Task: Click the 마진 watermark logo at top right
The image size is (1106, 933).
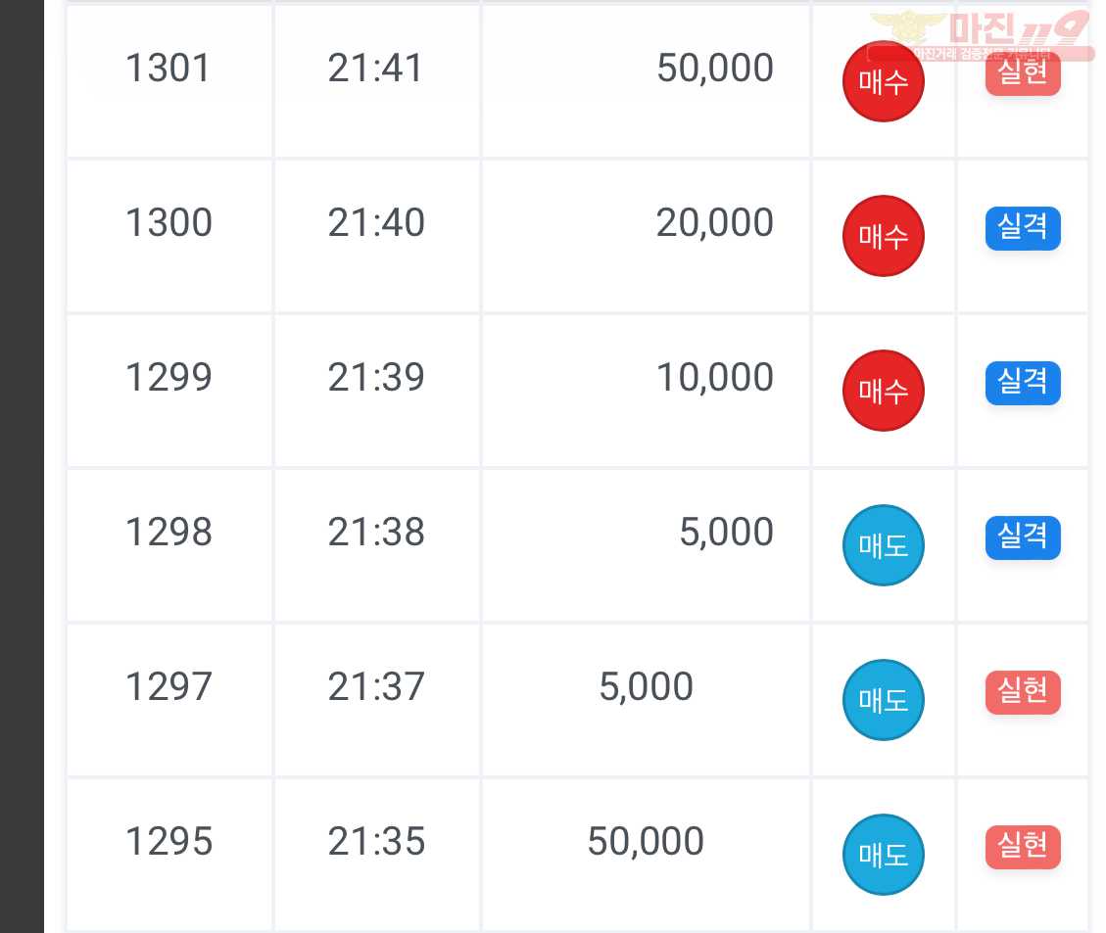Action: click(x=982, y=35)
